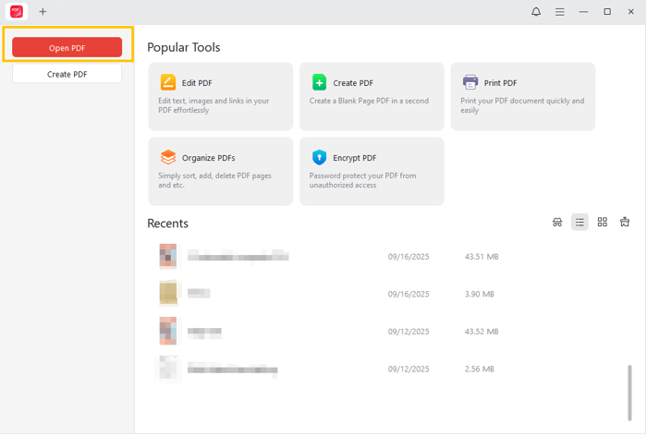Select the Organize PDFs layers icon
Image resolution: width=647 pixels, height=436 pixels.
point(168,157)
